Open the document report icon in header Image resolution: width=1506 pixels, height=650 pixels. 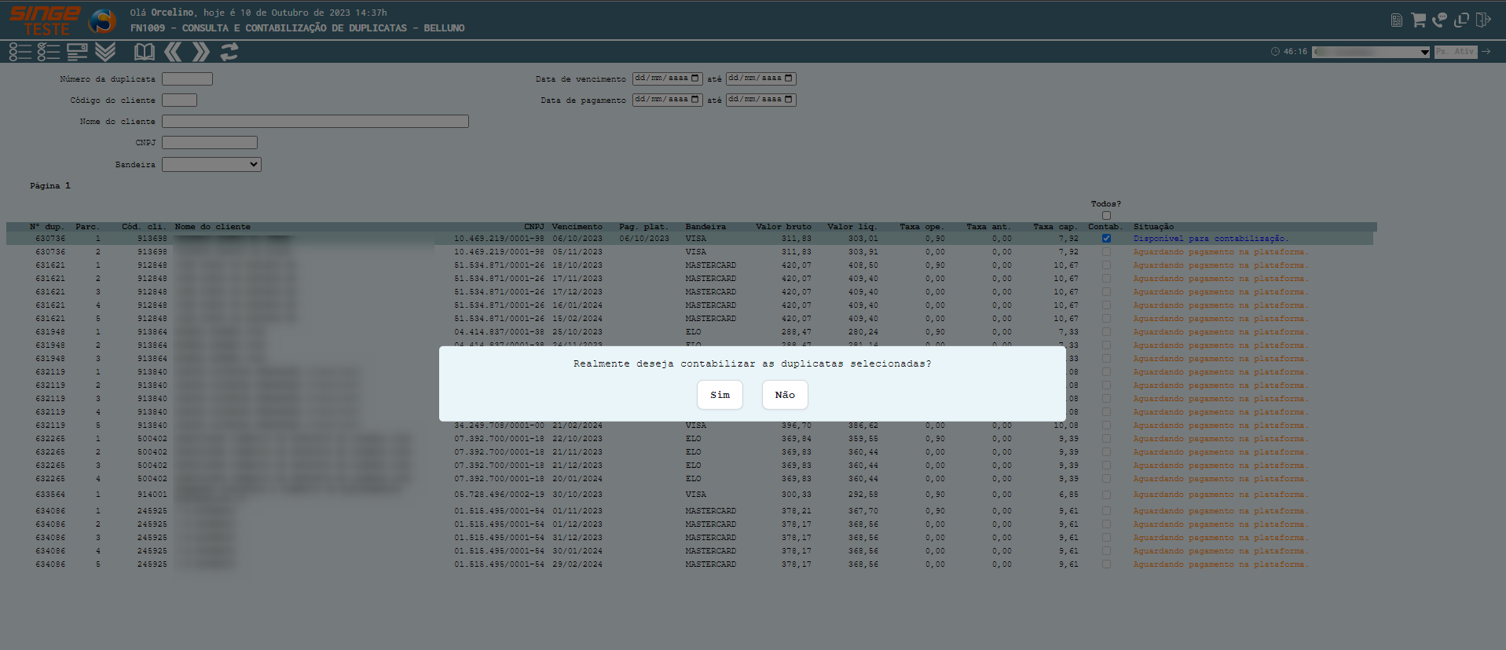pos(1396,20)
